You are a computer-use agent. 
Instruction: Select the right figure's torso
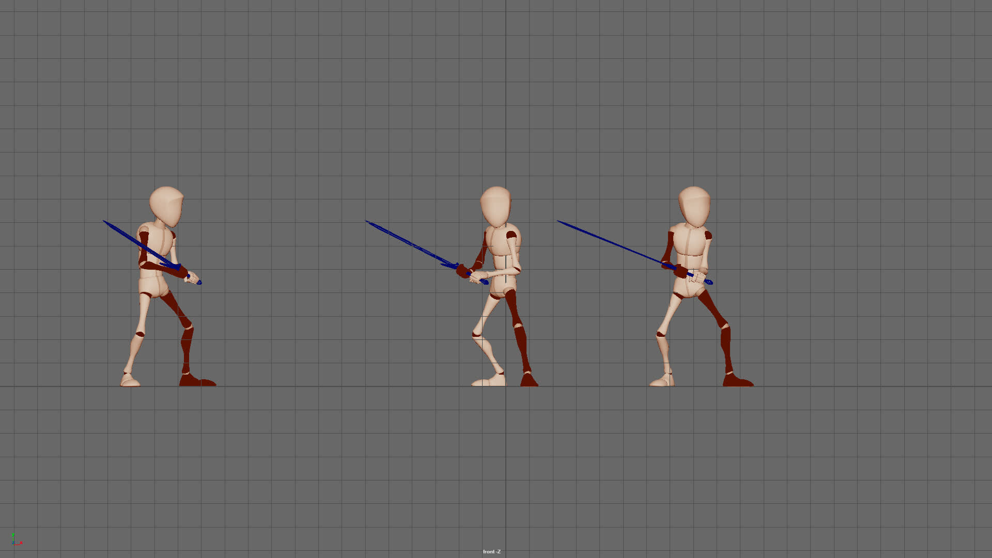(x=690, y=243)
